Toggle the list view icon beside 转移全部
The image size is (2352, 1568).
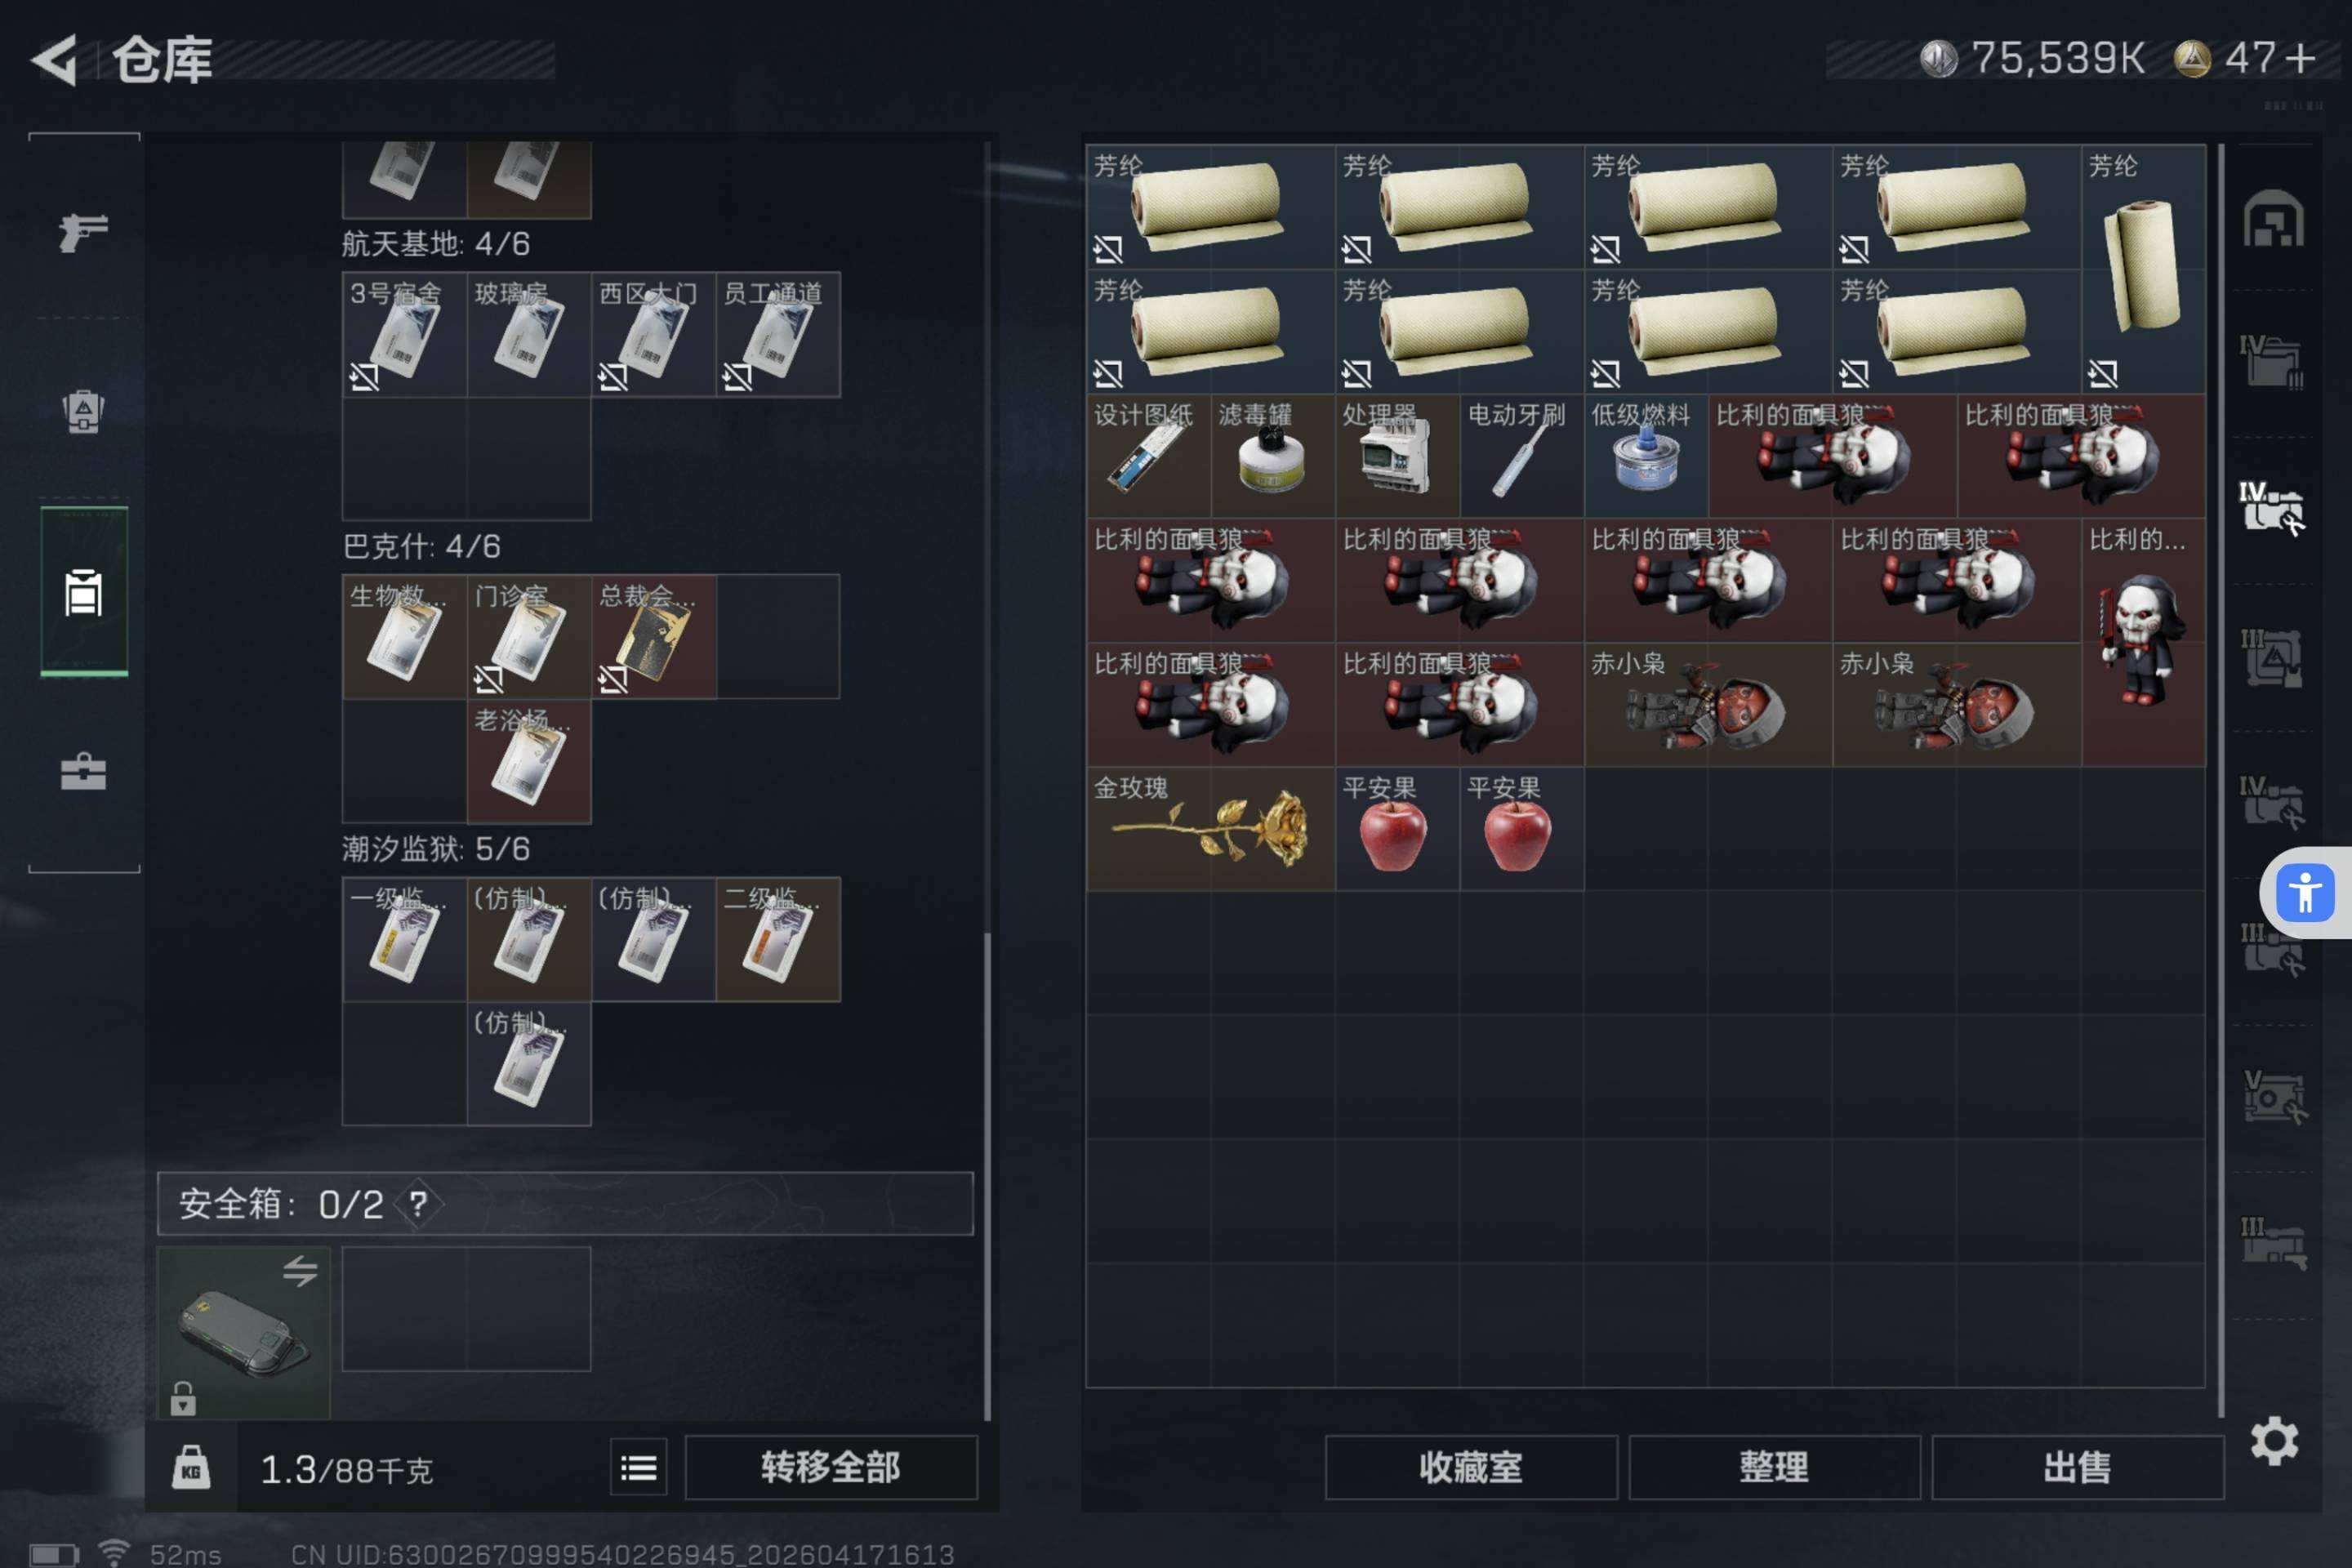pos(639,1467)
